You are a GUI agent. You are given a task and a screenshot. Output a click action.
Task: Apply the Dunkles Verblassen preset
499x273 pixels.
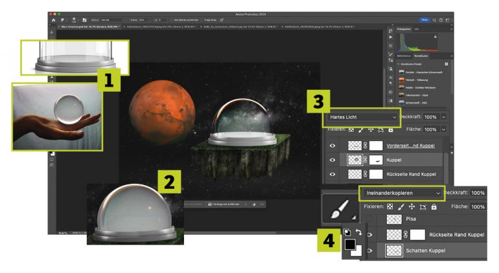417,87
